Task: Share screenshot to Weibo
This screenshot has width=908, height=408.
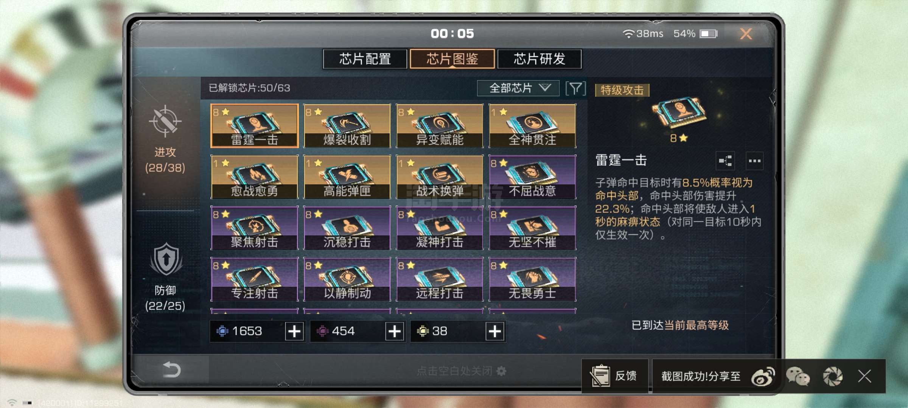Action: pos(763,377)
